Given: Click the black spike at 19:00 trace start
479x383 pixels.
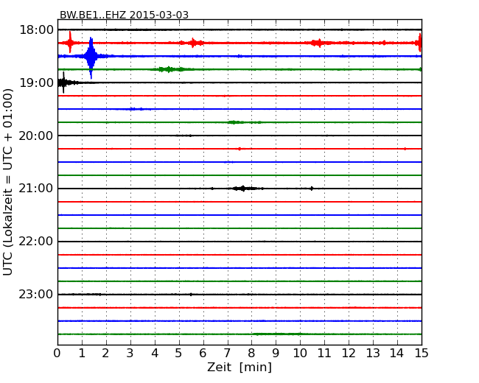Looking at the screenshot, I should click(x=63, y=82).
